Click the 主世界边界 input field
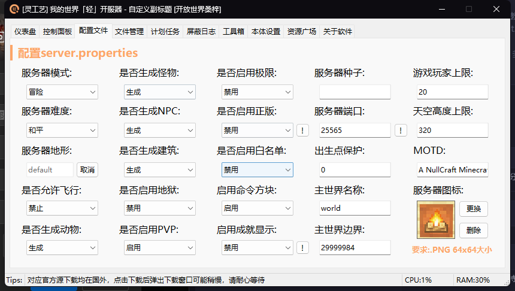Screen dimensions: 515x291 355,248
